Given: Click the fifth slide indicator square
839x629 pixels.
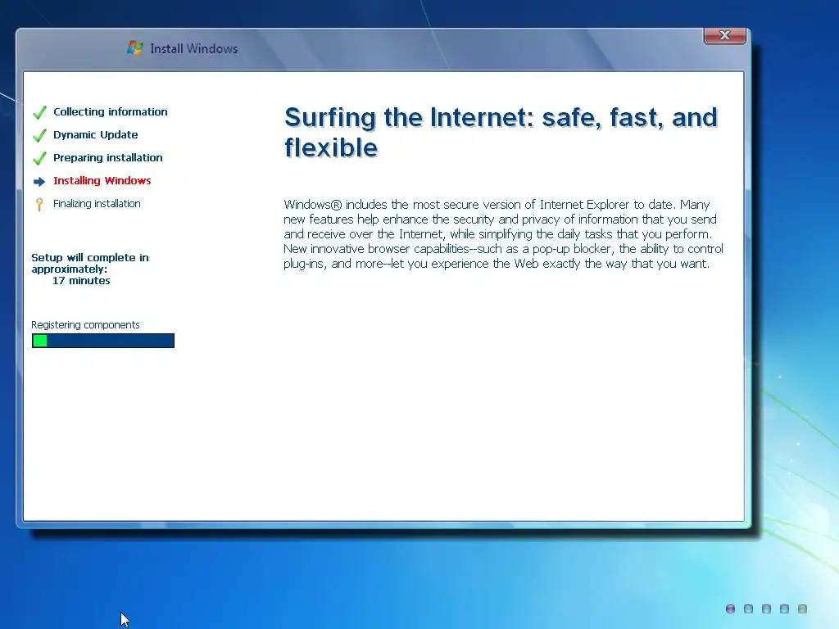Looking at the screenshot, I should click(802, 609).
